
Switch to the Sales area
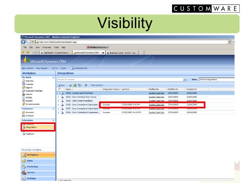click(38, 161)
